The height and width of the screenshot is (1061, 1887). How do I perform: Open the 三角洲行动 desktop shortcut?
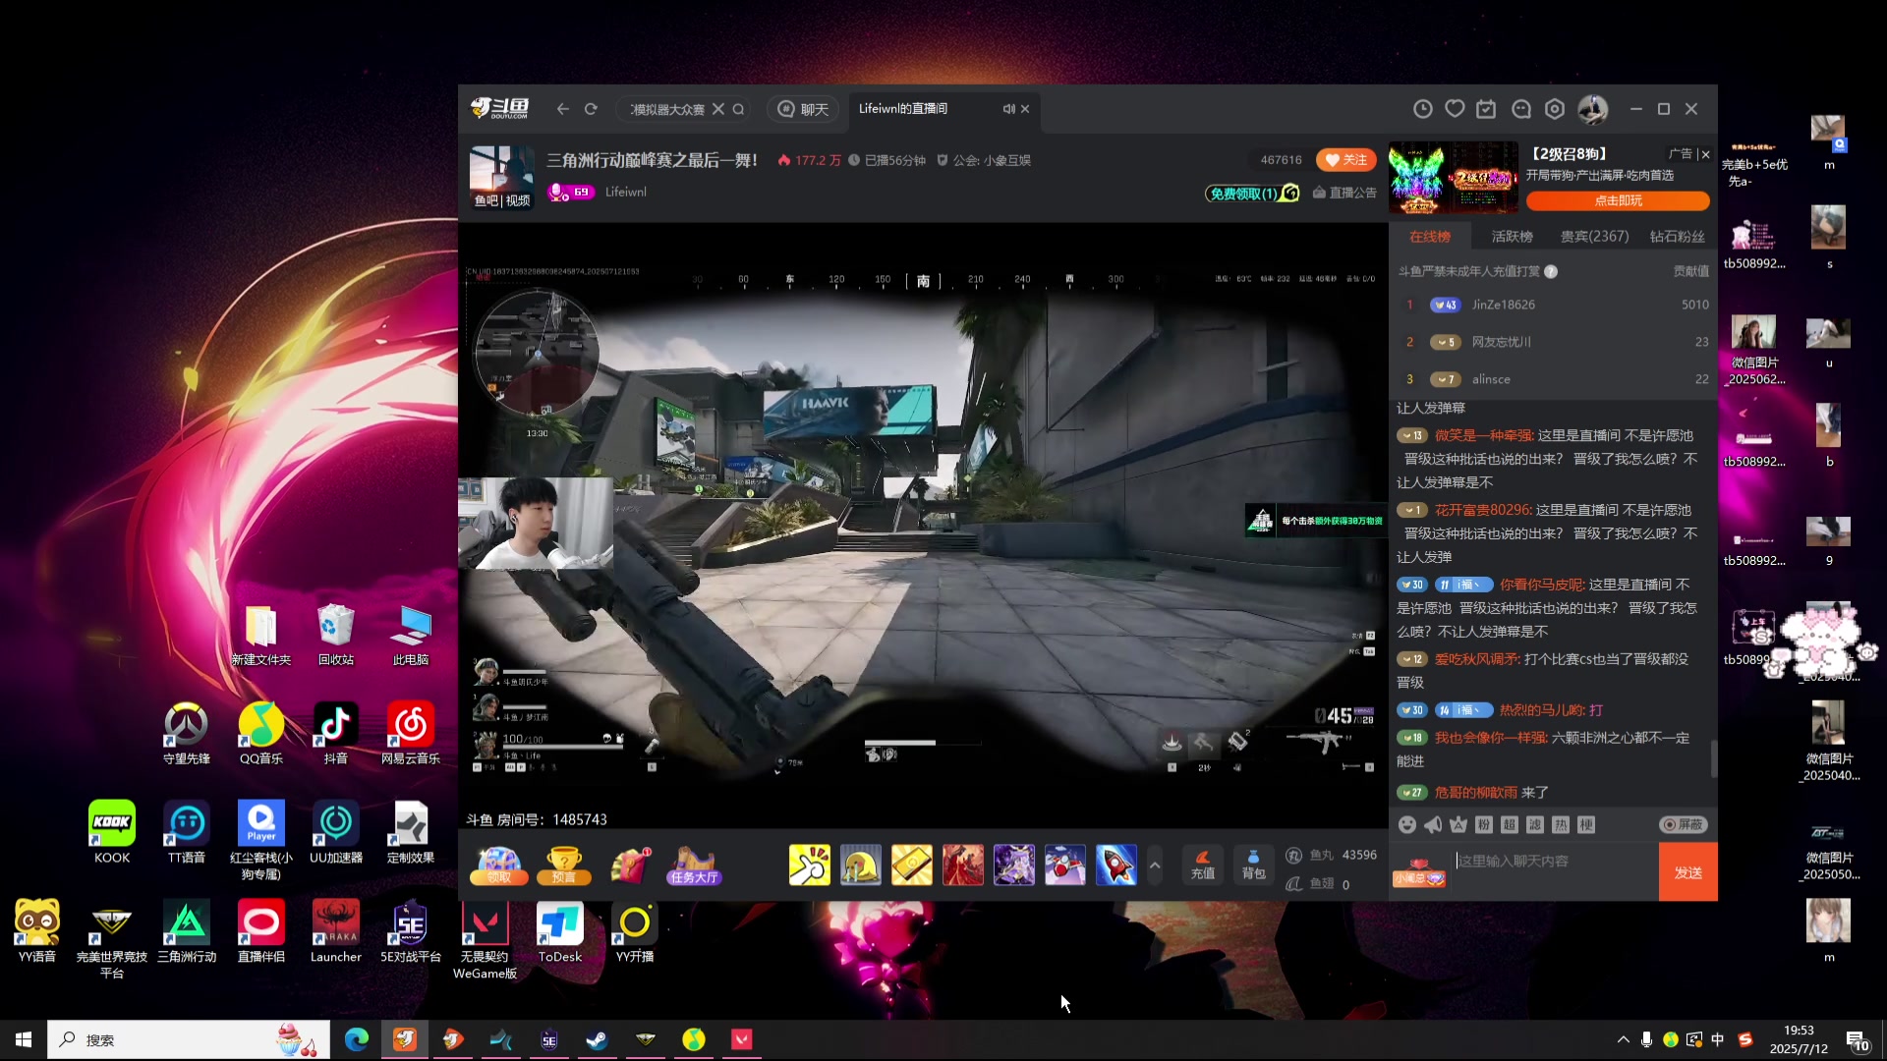tap(187, 932)
